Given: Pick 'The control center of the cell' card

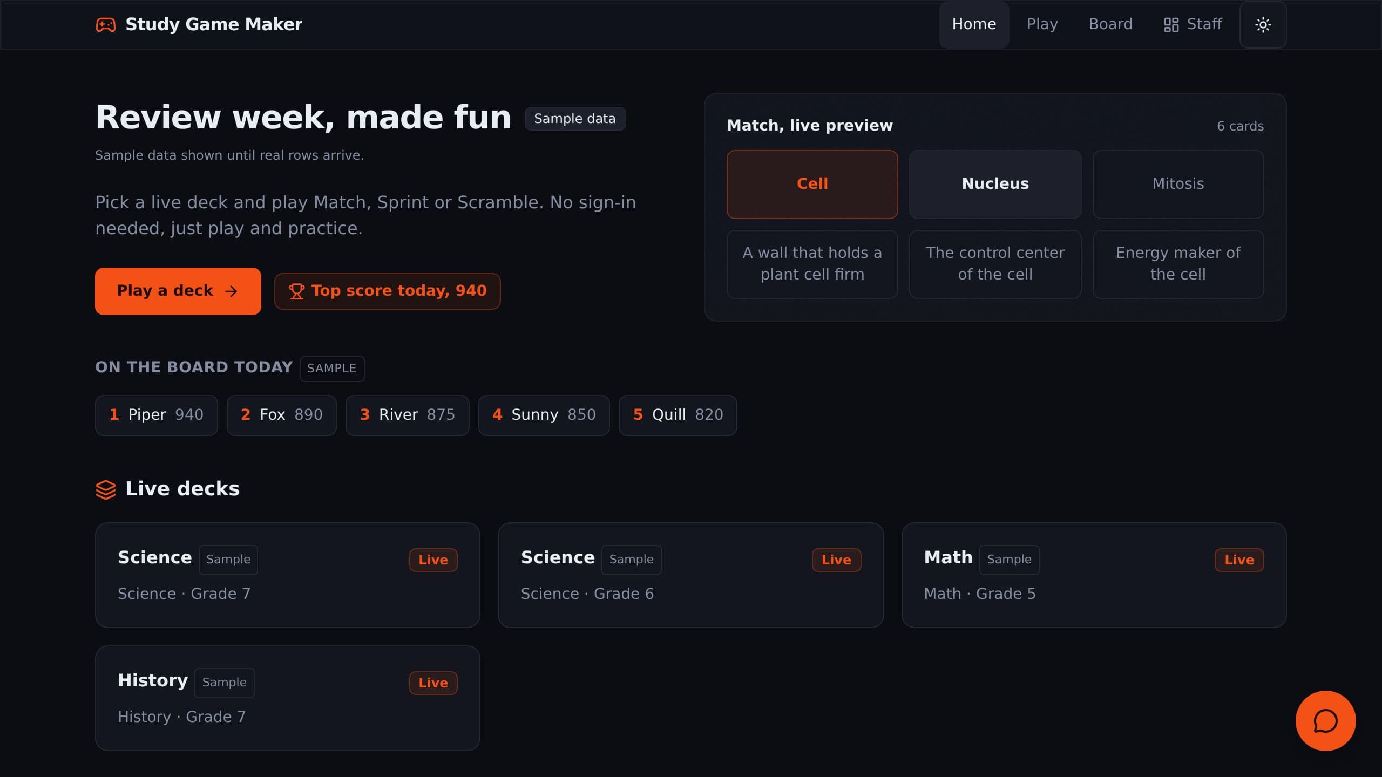Looking at the screenshot, I should 995,264.
